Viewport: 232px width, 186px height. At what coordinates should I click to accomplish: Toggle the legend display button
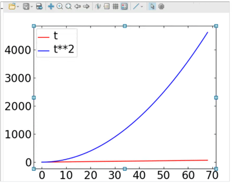[x=124, y=6]
